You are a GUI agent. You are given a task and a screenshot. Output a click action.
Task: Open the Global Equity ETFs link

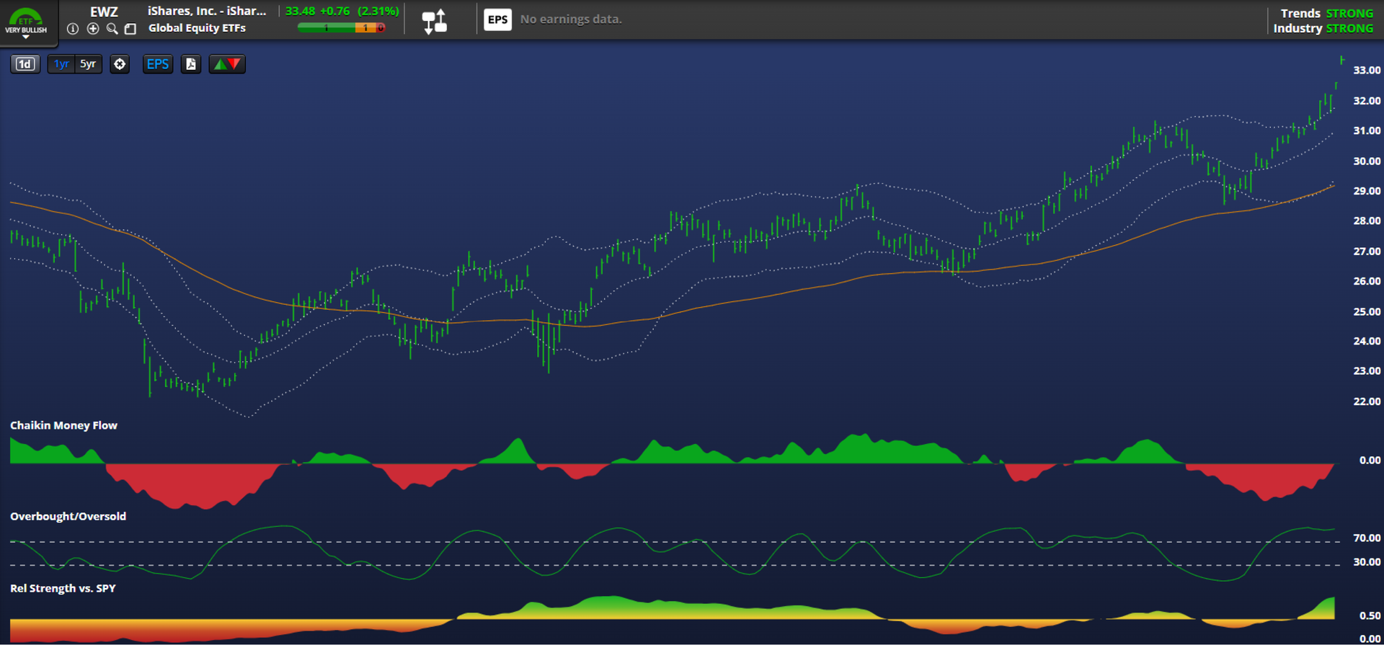(x=197, y=28)
